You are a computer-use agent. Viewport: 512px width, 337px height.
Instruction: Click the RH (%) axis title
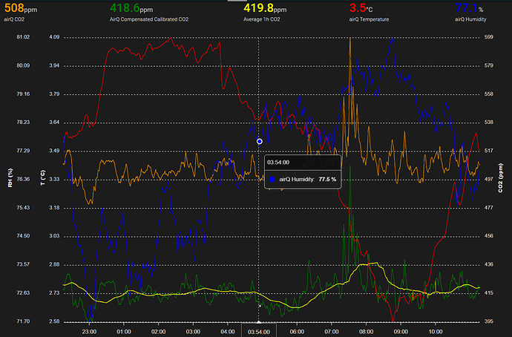10,178
